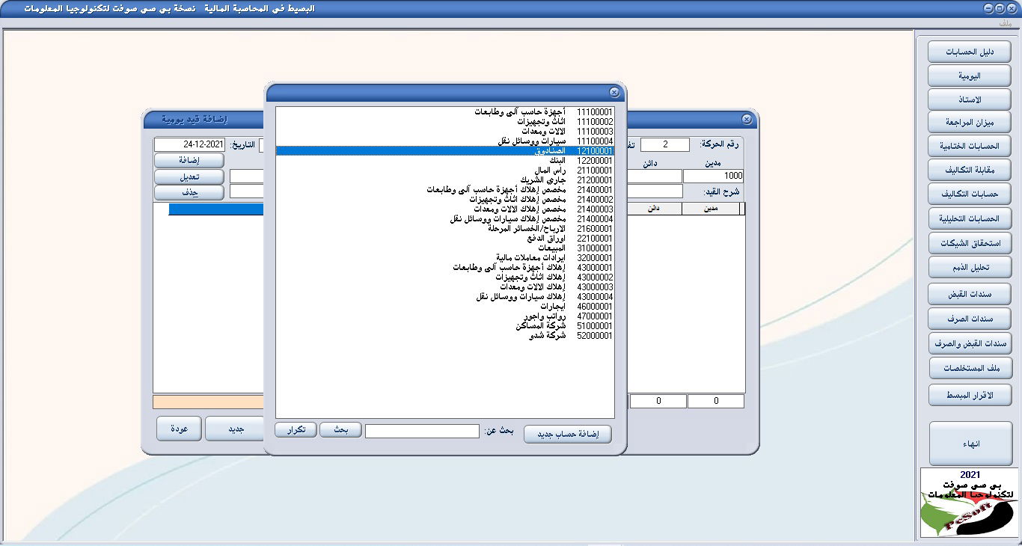Click إضافة to add the journal entry
Viewport: 1022px width, 546px height.
189,160
